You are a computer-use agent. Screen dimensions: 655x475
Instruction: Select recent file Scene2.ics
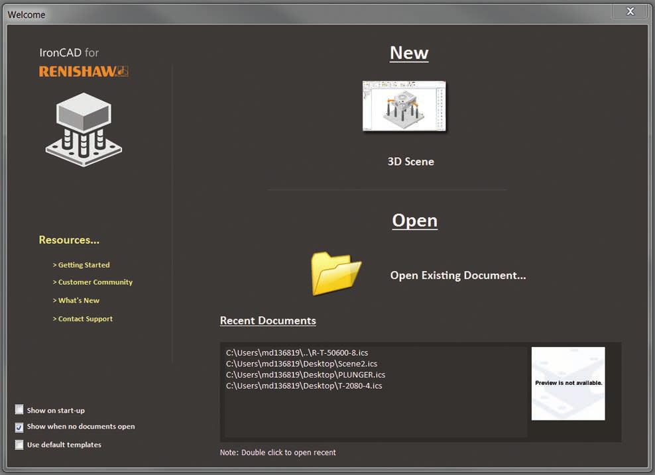coord(302,364)
